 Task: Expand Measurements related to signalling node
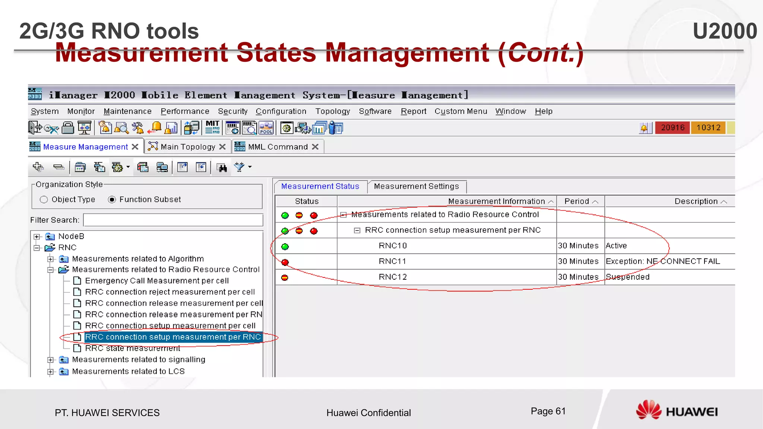(51, 360)
